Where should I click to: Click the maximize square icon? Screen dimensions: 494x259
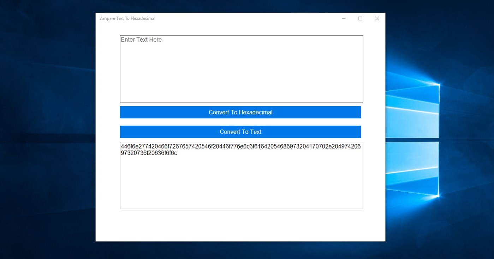[360, 18]
